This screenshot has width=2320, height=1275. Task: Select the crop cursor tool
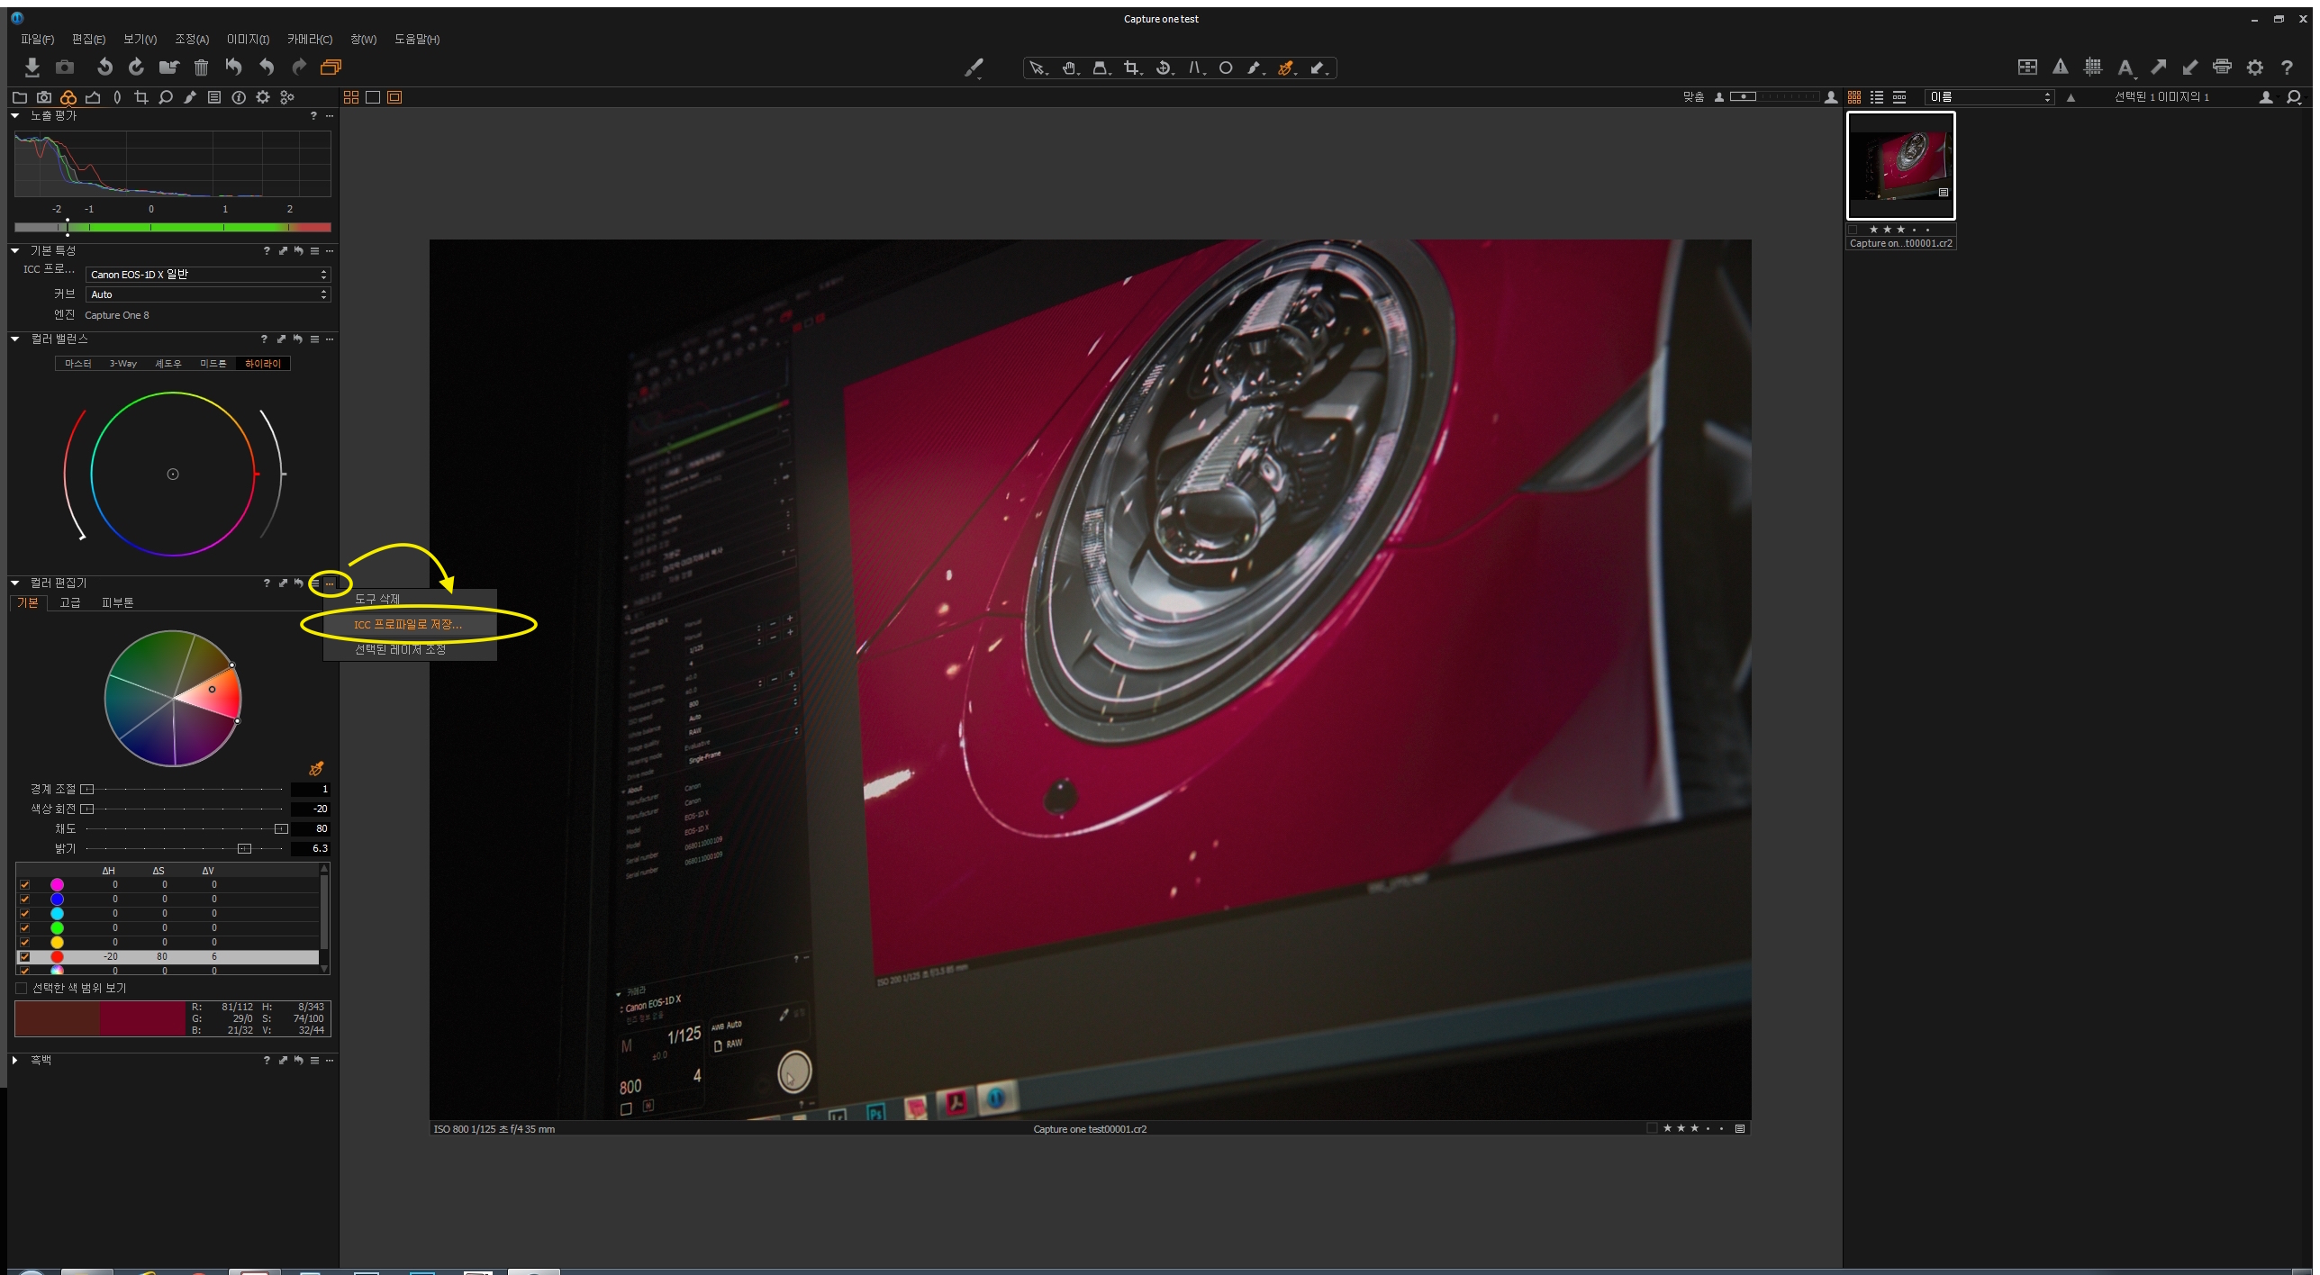1131,68
